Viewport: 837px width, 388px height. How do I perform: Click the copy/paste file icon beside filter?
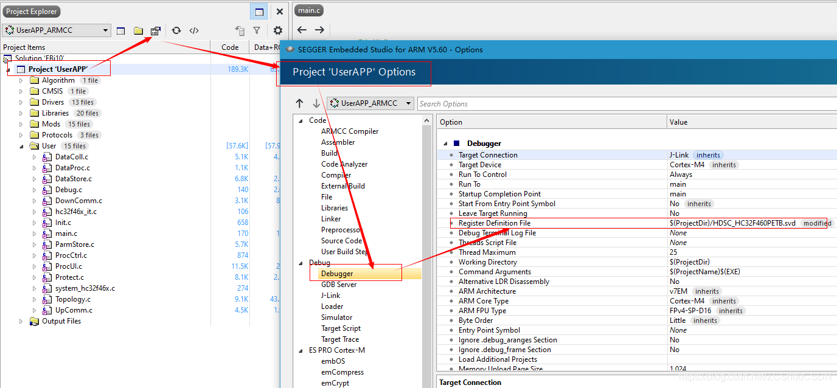point(240,30)
